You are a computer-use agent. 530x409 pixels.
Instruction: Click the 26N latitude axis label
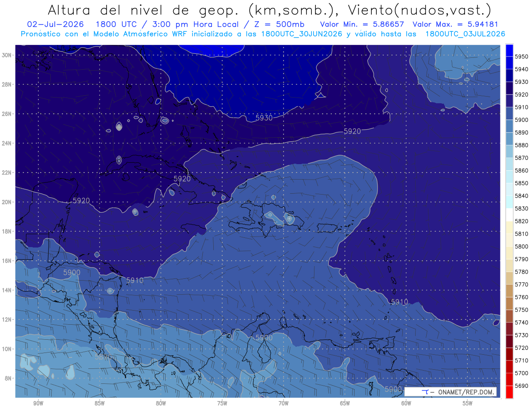(7, 114)
